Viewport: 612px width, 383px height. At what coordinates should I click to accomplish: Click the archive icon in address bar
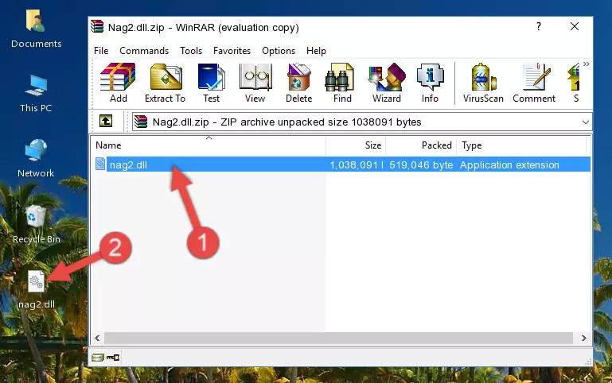pos(141,122)
